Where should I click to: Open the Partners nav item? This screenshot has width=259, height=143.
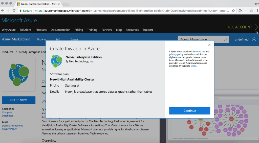pyautogui.click(x=107, y=30)
